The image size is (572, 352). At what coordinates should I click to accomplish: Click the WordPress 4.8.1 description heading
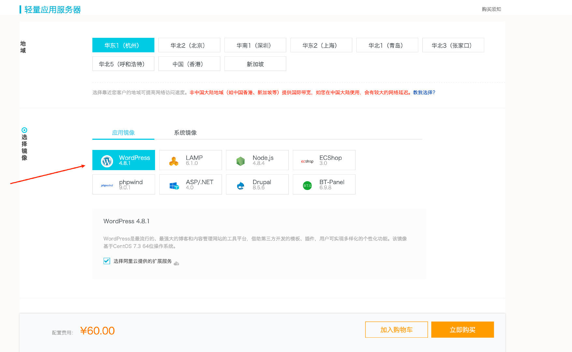tap(126, 221)
